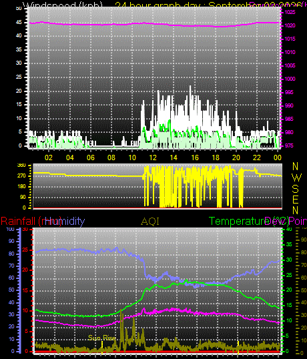Click the W compass letter
307x359 pixels.
click(x=297, y=177)
